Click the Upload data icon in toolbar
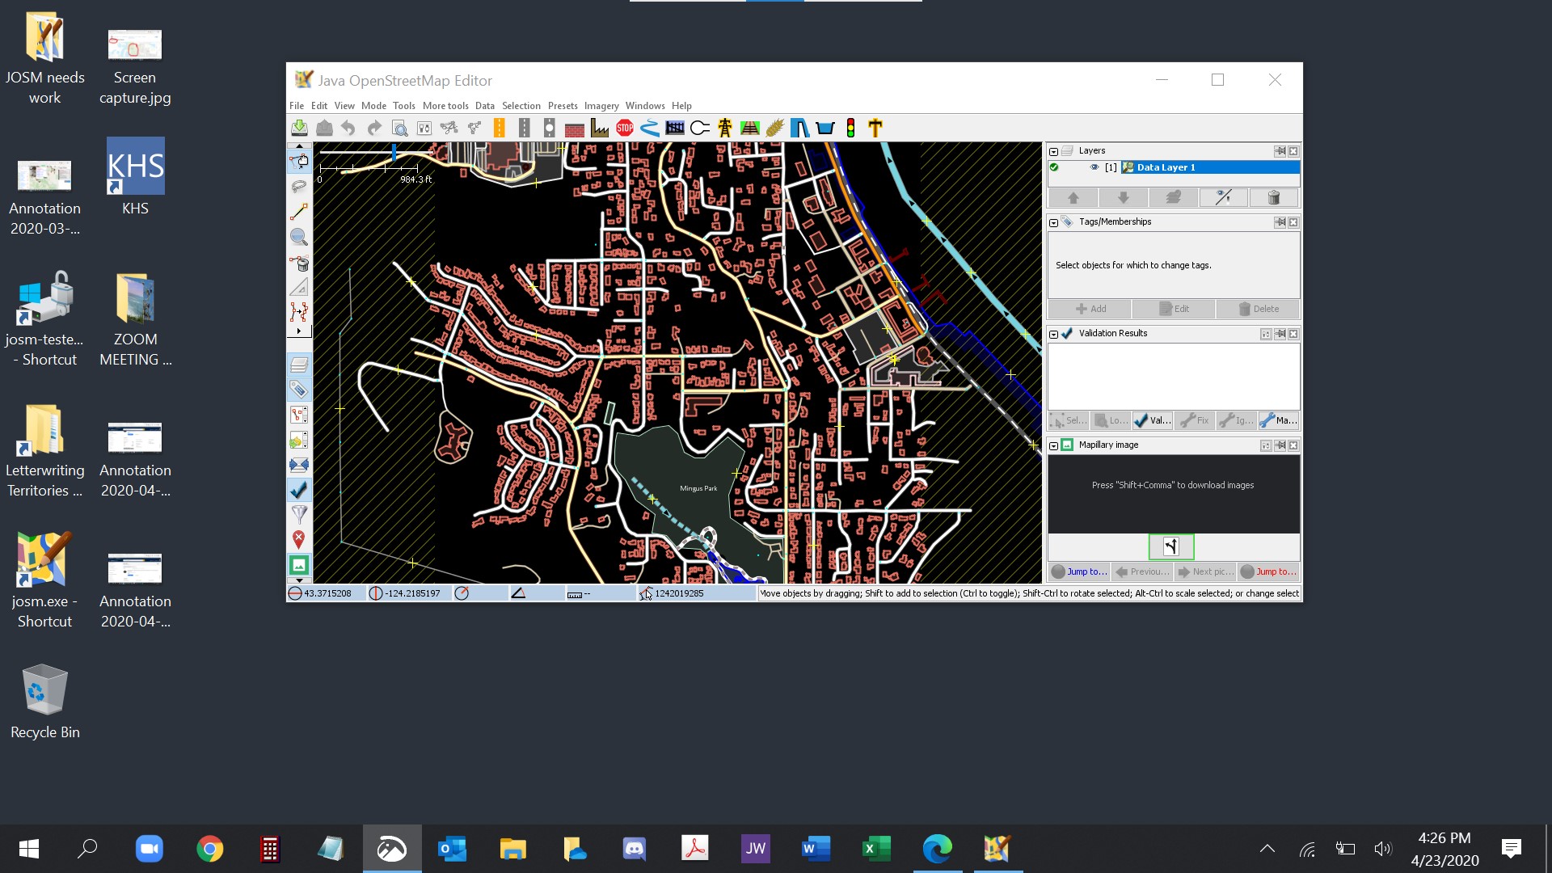 pyautogui.click(x=324, y=128)
